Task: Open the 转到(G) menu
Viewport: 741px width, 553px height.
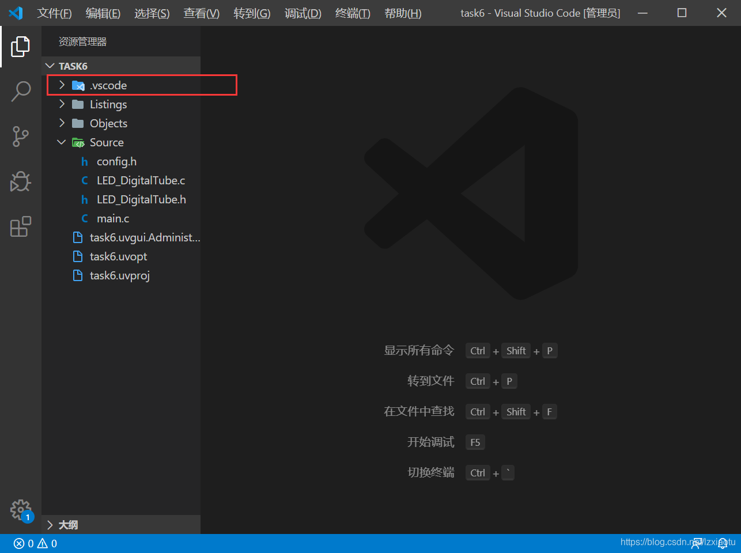Action: (x=252, y=13)
